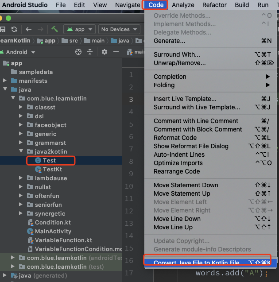
Task: Collapse the java2kotlin package
Action: click(x=21, y=151)
